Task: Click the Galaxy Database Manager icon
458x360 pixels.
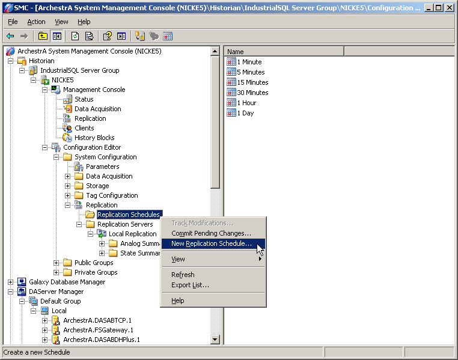Action: click(x=22, y=282)
